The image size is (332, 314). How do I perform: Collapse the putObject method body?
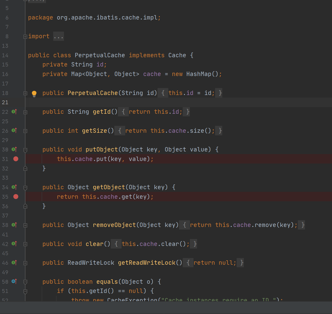coord(25,150)
